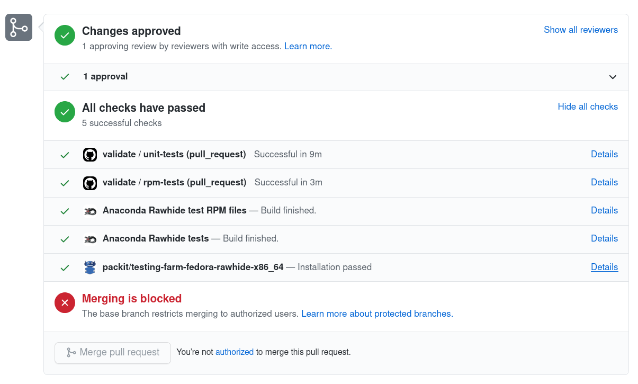This screenshot has height=384, width=638.
Task: Click the git merge icon badge
Action: 19,28
